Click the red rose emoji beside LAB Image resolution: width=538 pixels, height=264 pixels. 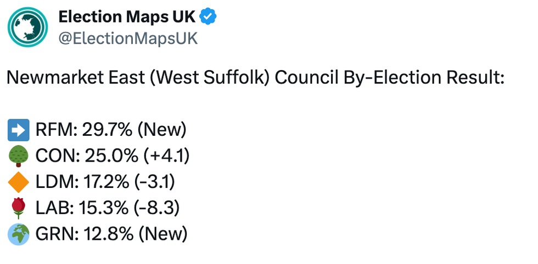coord(19,208)
